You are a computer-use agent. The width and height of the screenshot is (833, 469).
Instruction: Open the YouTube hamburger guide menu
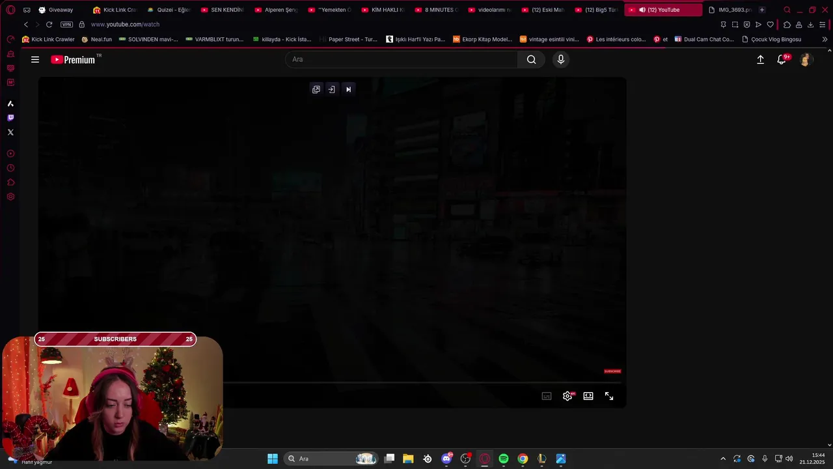pos(35,59)
